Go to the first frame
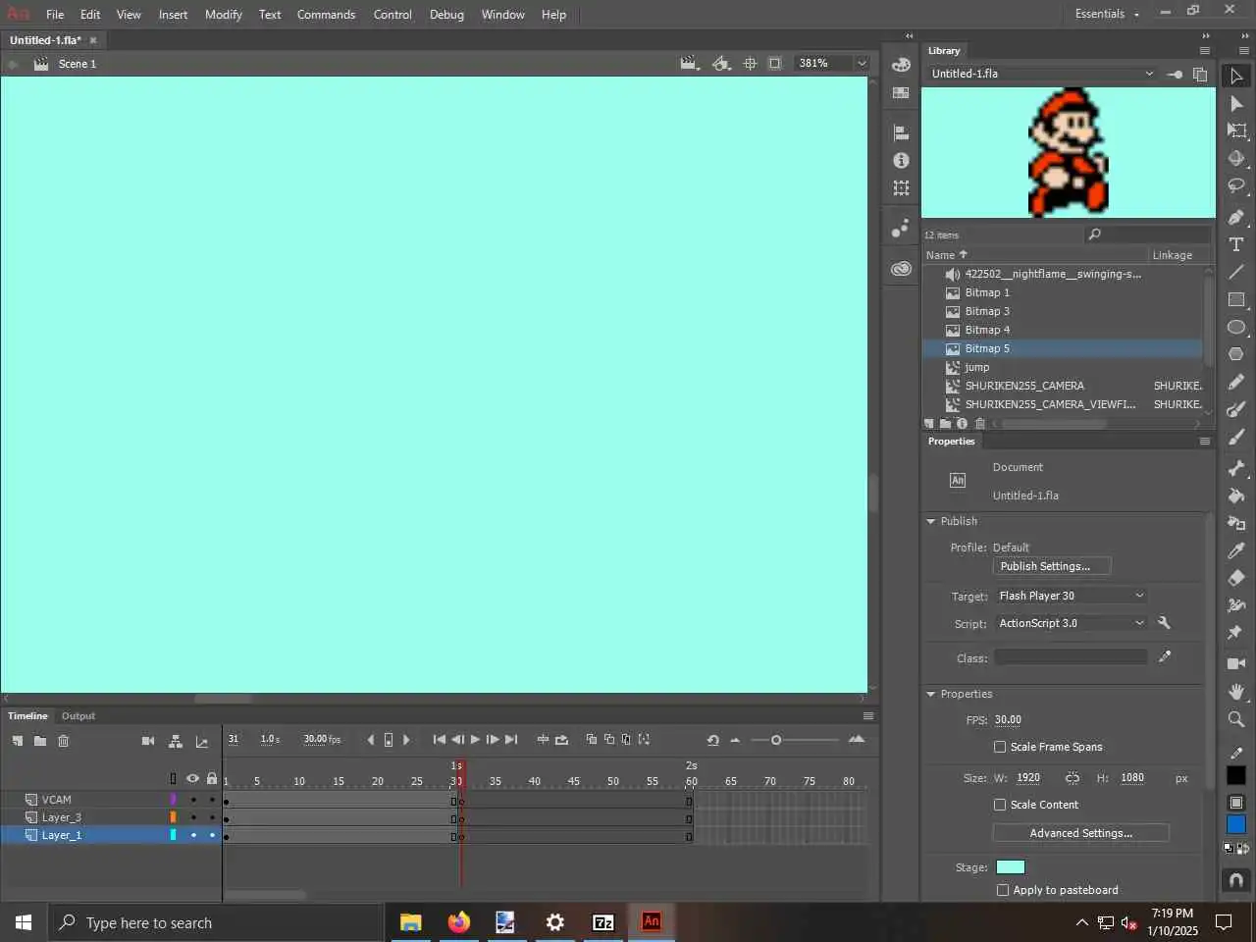The width and height of the screenshot is (1256, 942). [440, 740]
